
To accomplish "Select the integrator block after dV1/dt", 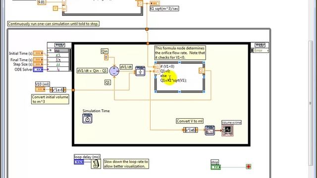I will (140, 71).
